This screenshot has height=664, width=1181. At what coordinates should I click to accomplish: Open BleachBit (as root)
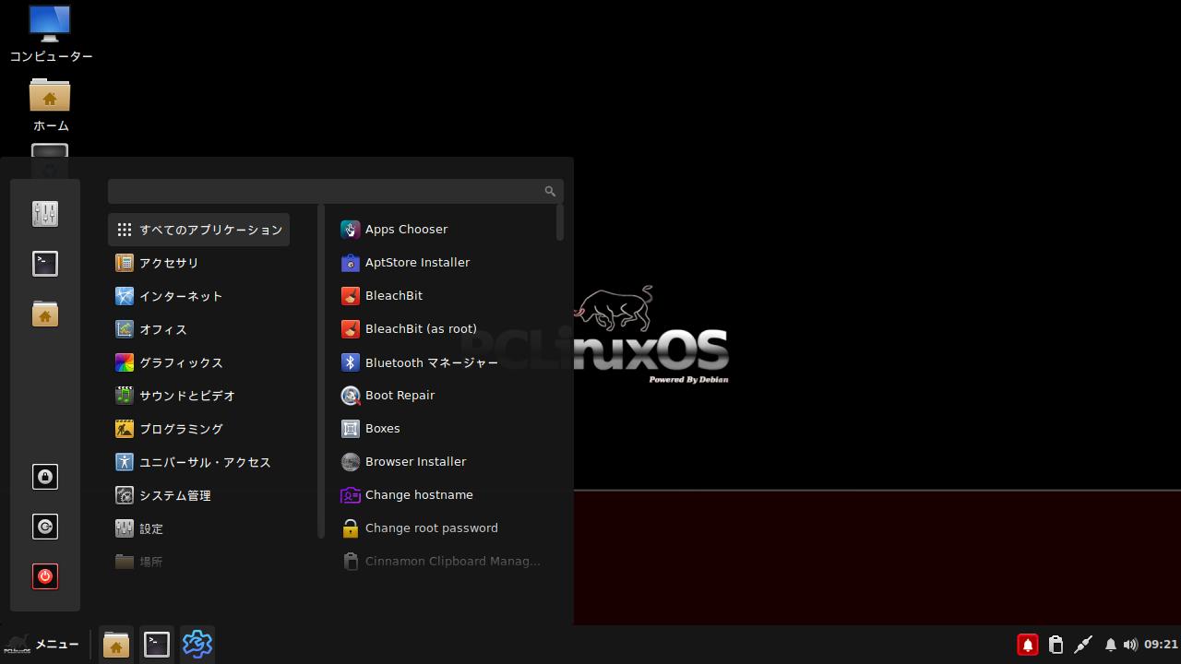click(x=421, y=329)
